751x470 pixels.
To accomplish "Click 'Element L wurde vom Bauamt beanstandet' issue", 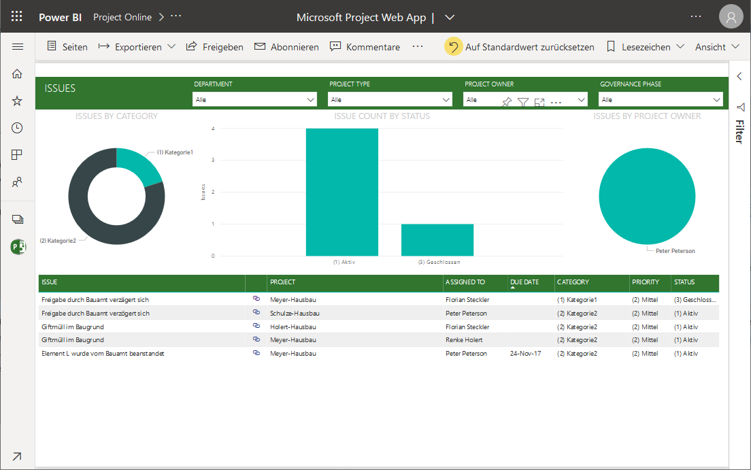I will coord(103,354).
